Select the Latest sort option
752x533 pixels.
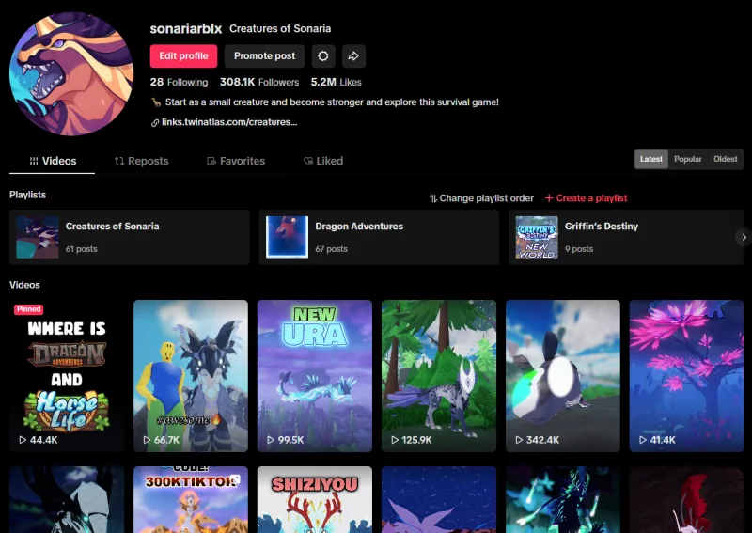tap(651, 159)
